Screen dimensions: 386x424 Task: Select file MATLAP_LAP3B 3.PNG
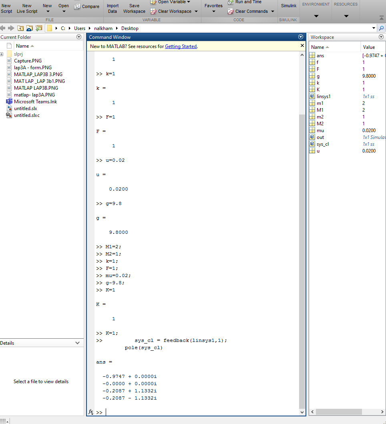38,74
